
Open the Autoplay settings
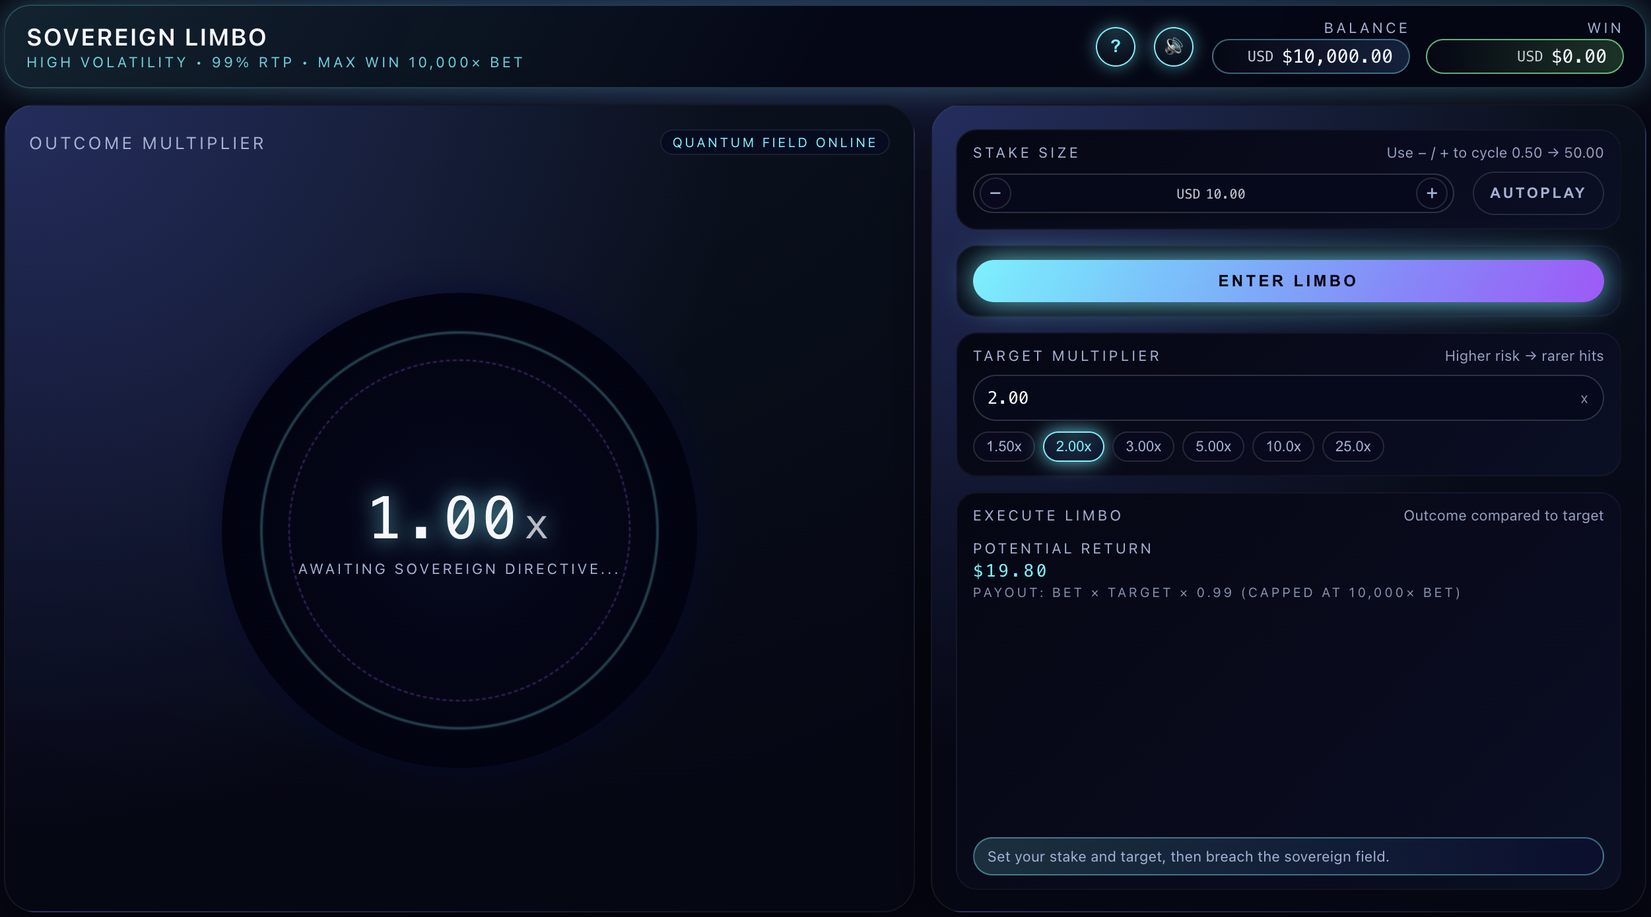(x=1537, y=193)
